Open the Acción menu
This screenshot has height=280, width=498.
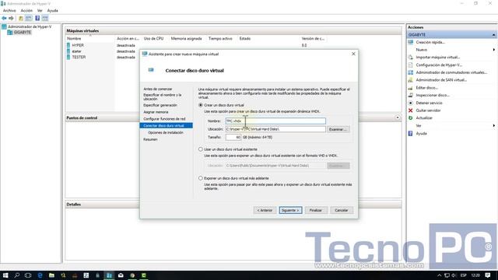tap(26, 10)
